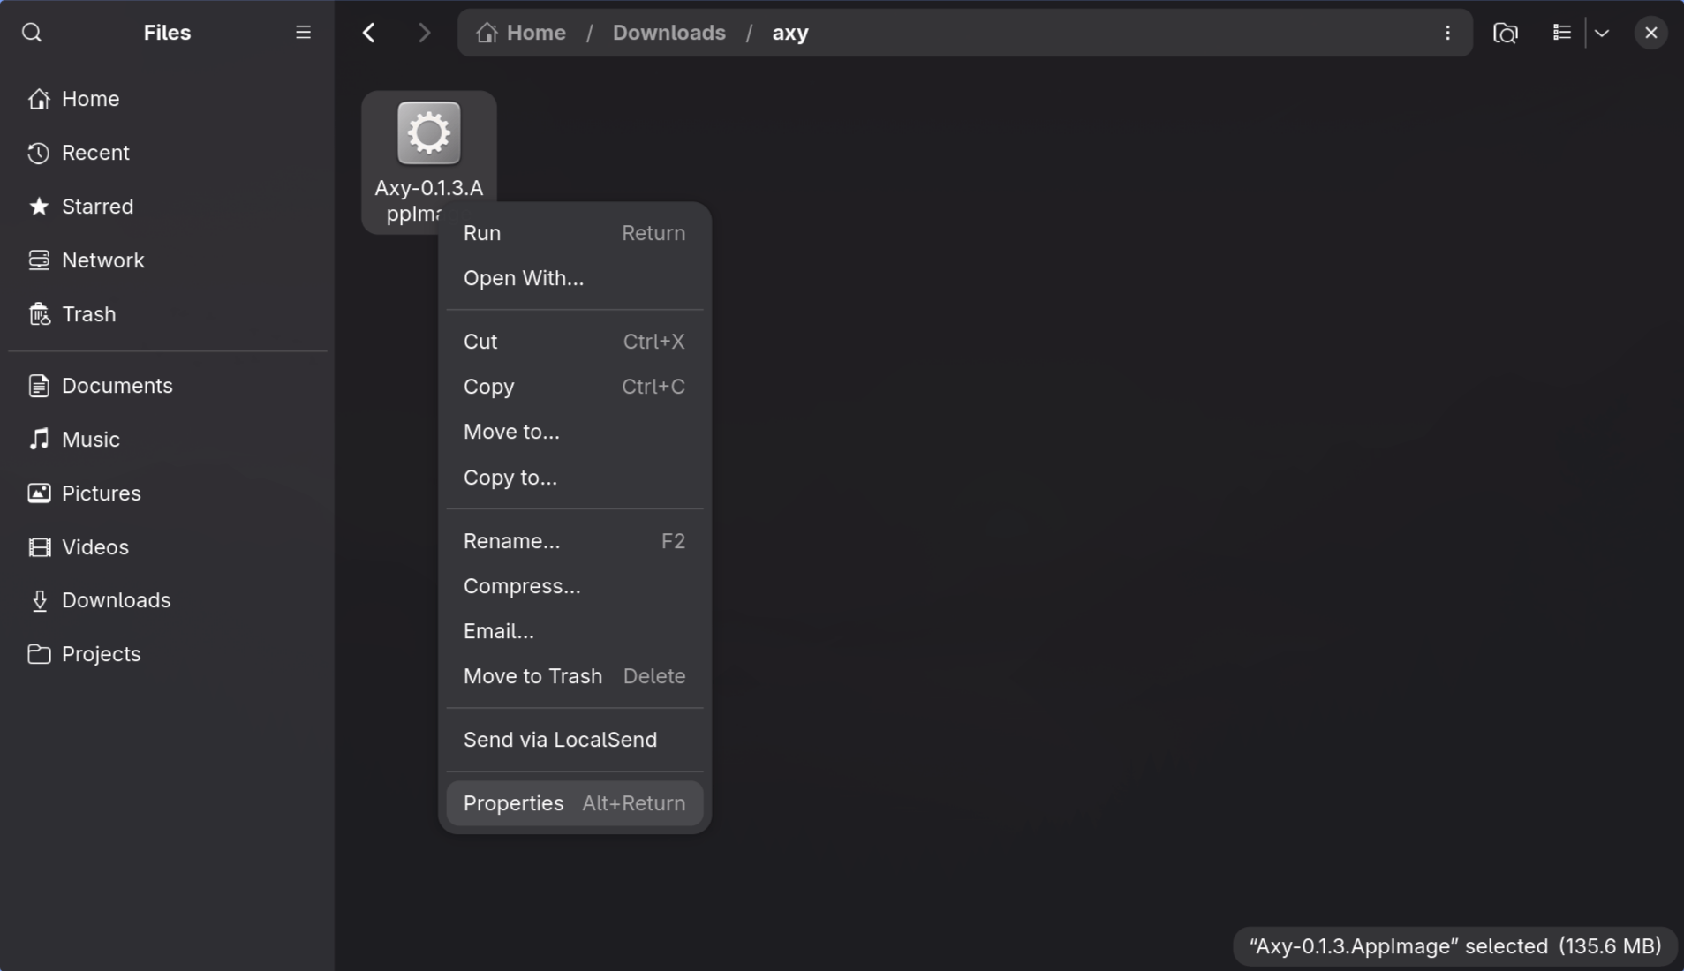Viewport: 1684px width, 971px height.
Task: Open Documents label in the sidebar
Action: pos(117,386)
